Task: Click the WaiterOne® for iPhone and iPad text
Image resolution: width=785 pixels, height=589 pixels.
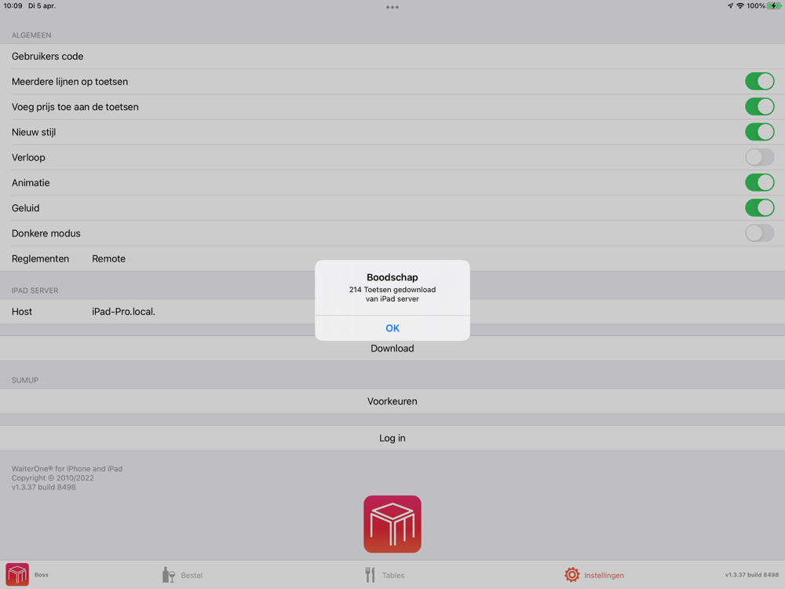Action: (x=67, y=469)
